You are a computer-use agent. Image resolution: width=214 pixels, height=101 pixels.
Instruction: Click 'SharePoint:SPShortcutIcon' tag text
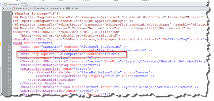coord(46,87)
